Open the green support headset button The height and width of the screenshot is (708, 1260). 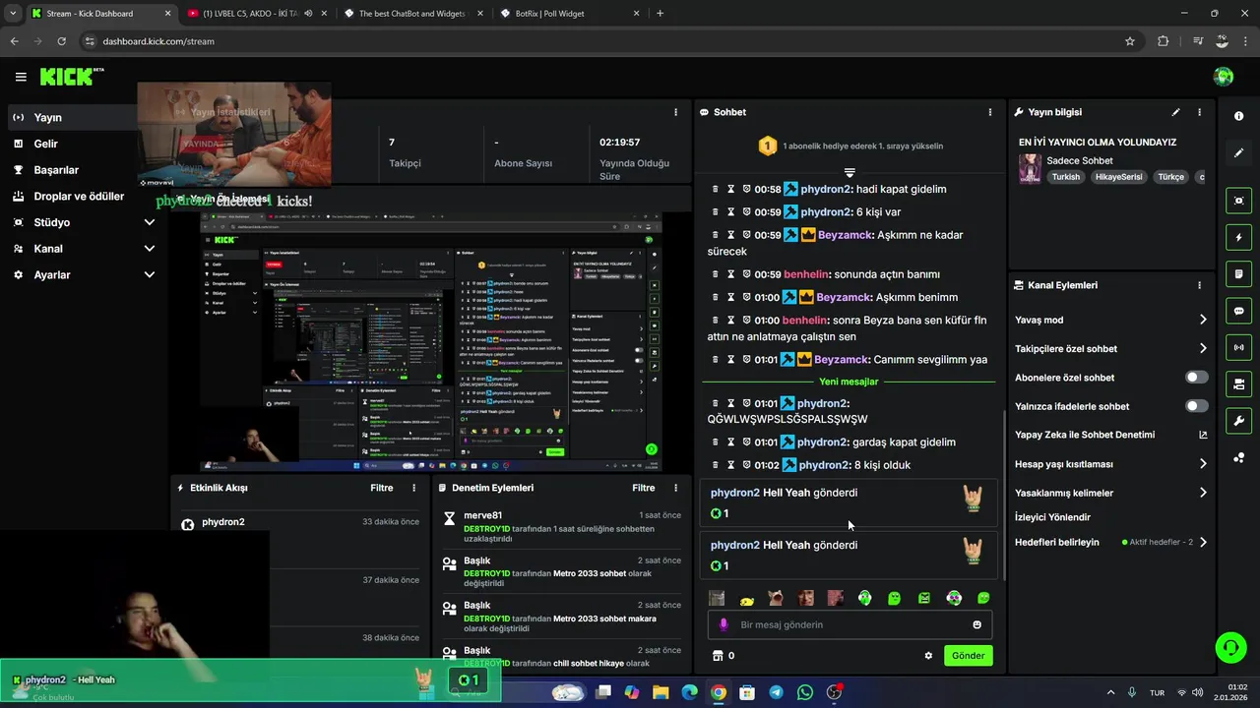pos(1230,647)
